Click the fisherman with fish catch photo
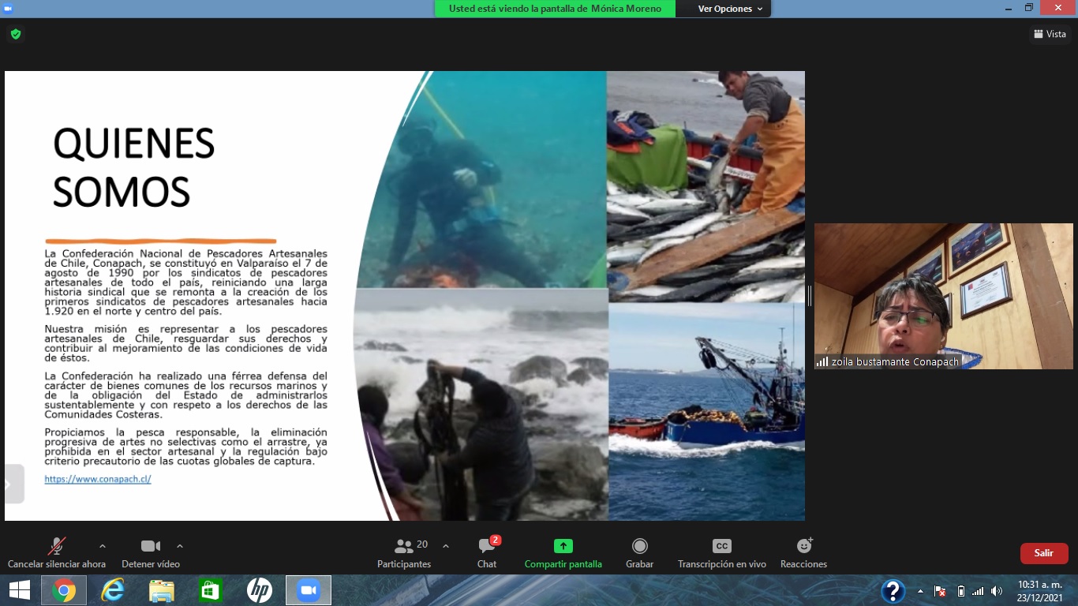1078x606 pixels. pyautogui.click(x=706, y=186)
